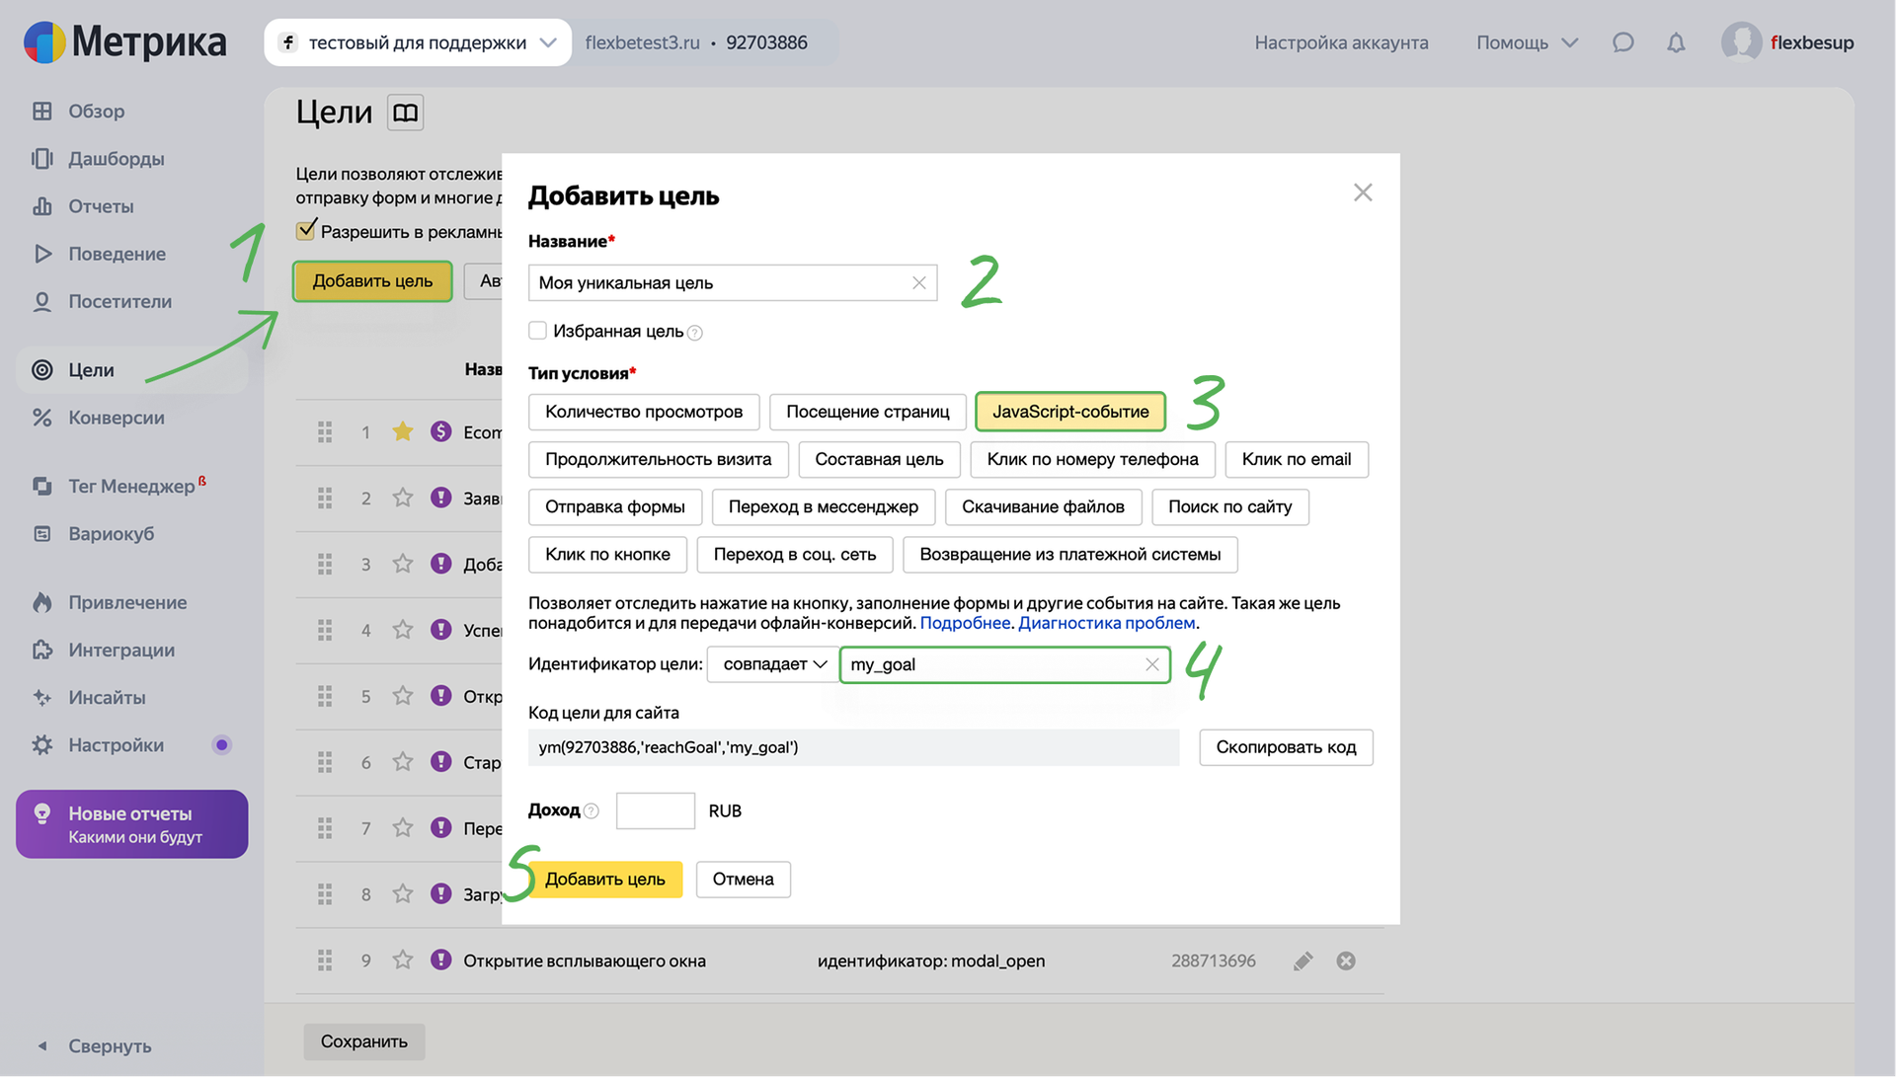Open the Диагностика проблем link

coord(1106,623)
